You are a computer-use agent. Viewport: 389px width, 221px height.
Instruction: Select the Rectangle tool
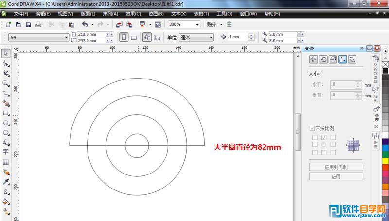click(x=6, y=113)
